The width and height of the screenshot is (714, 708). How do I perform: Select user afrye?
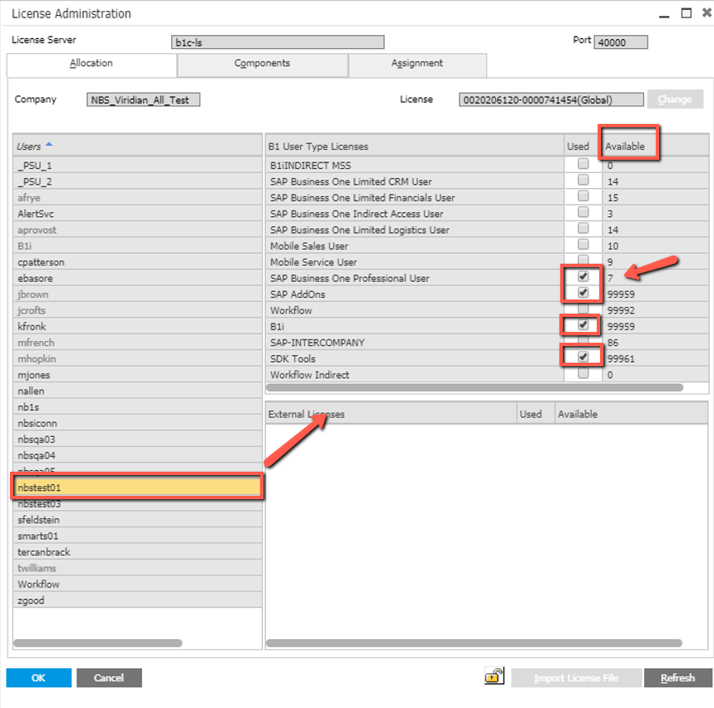click(x=137, y=197)
